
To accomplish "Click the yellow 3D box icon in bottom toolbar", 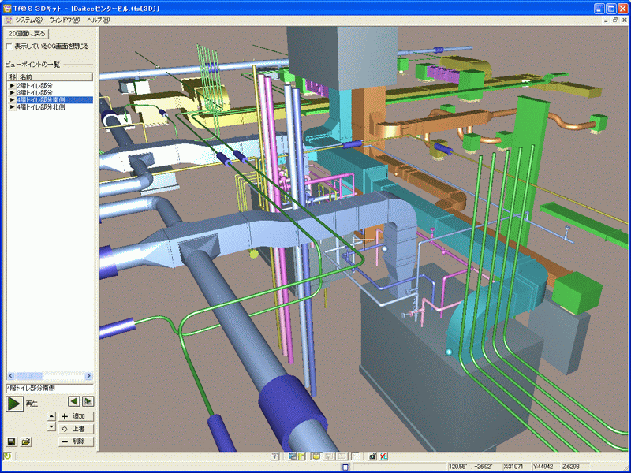I will tap(315, 456).
